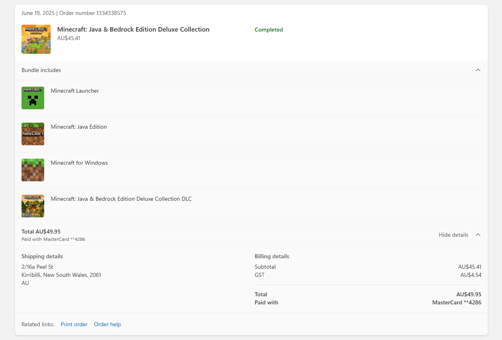Viewport: 502px width, 340px height.
Task: Click the Minecraft: Java Edition icon
Action: point(33,134)
